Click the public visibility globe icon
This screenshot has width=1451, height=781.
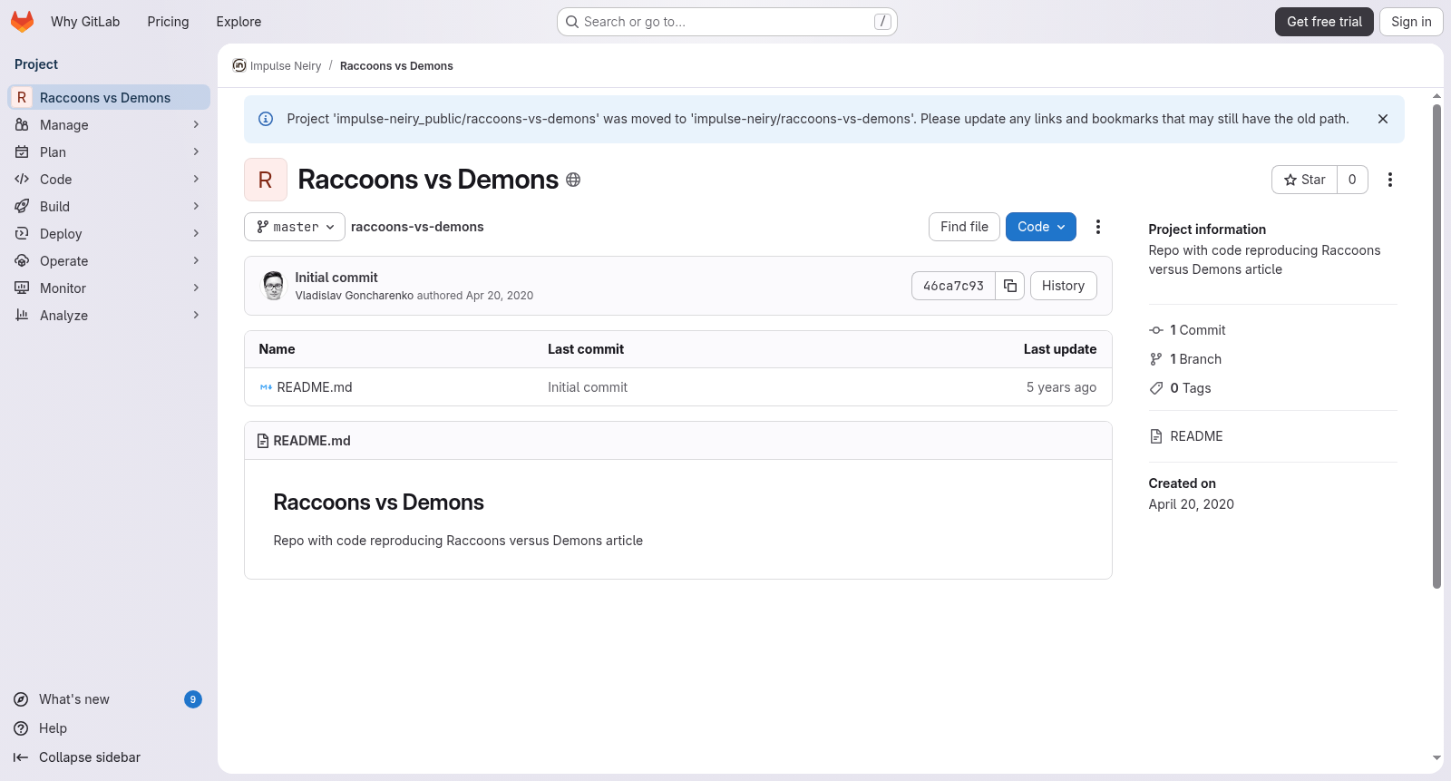pos(573,180)
